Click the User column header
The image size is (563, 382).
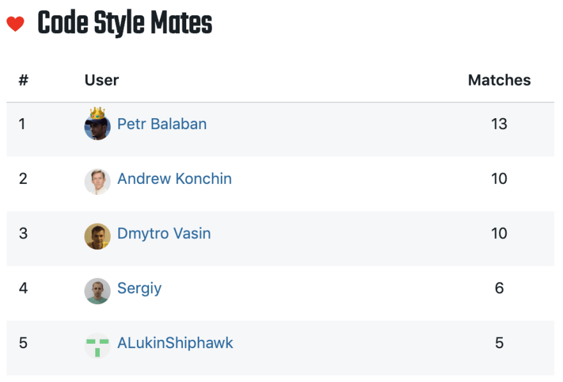tap(102, 80)
